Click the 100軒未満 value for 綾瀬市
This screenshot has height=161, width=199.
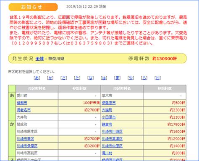coord(92,103)
